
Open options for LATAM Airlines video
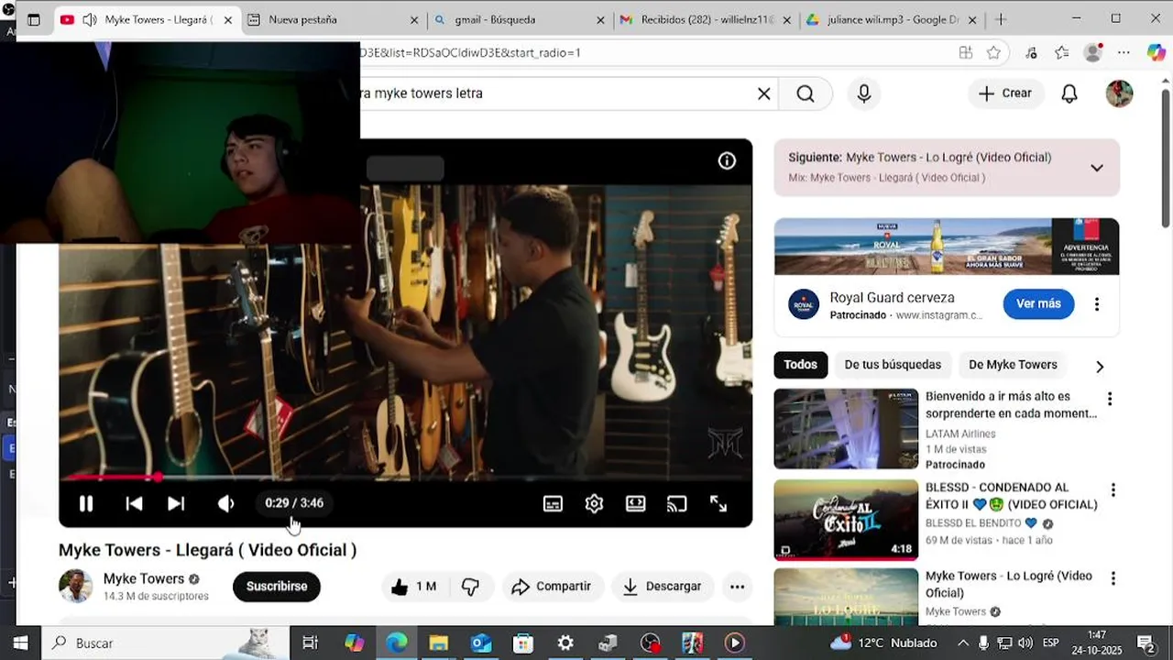click(1110, 400)
